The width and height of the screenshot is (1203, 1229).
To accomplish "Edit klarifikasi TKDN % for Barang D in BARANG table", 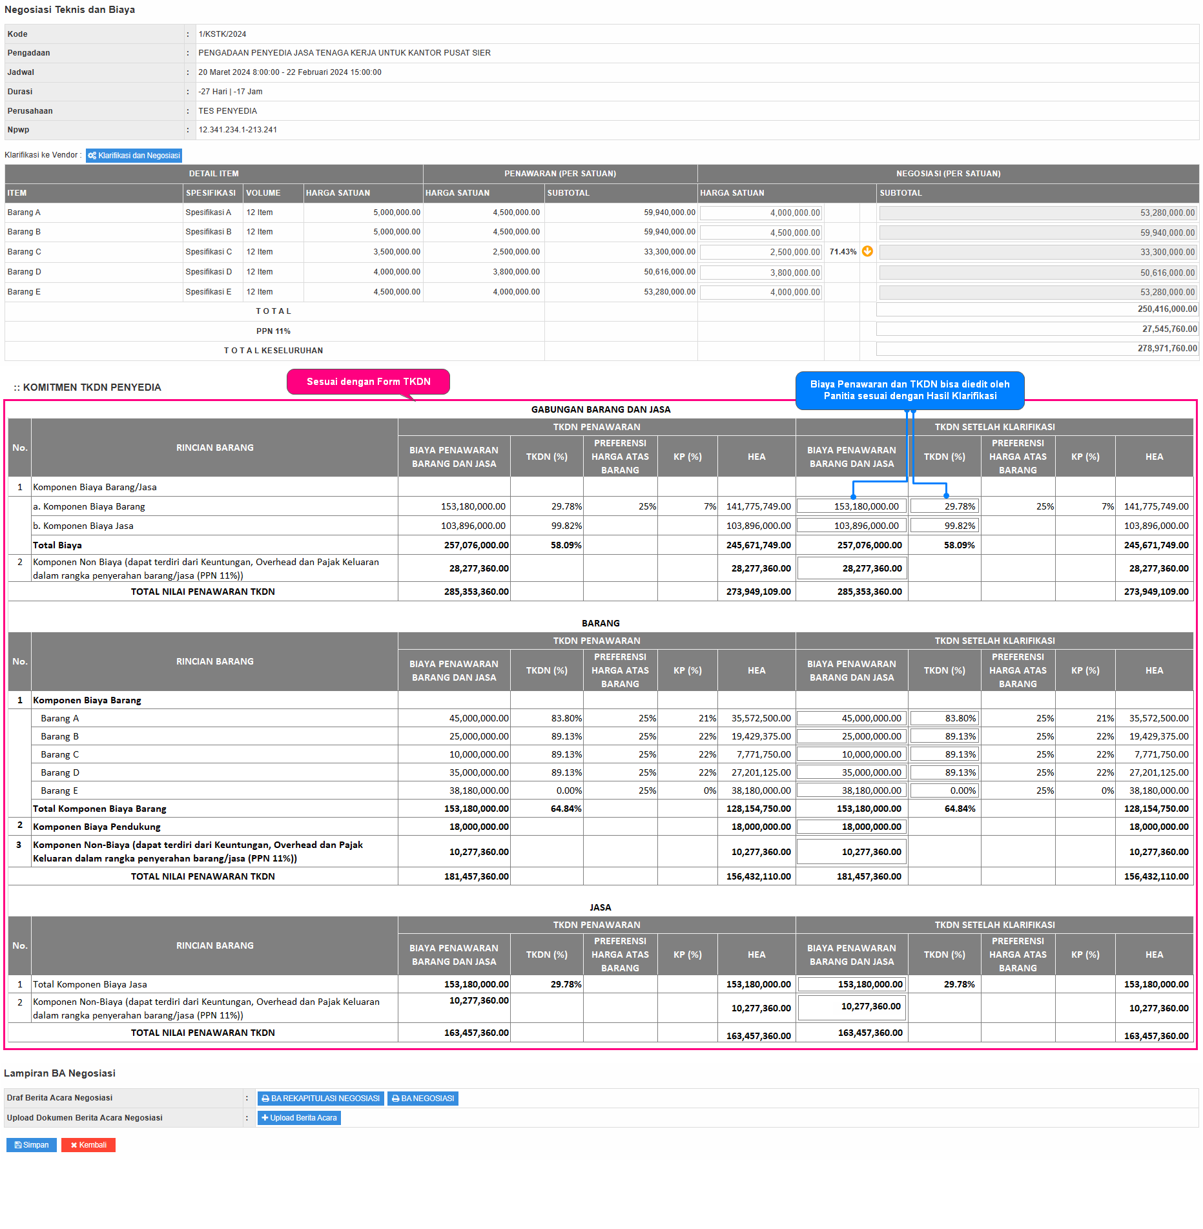I will coord(945,772).
